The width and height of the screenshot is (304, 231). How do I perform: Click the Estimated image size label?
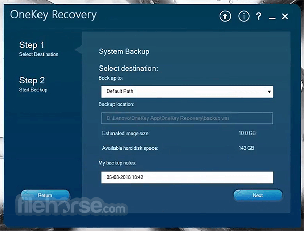126,134
